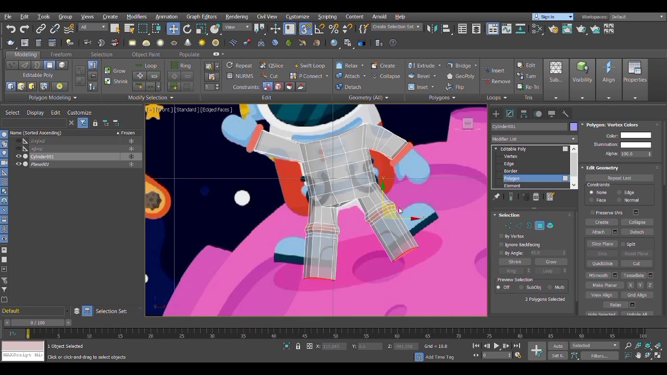The image size is (667, 375).
Task: Click the selection lock padlock icon
Action: click(298, 346)
